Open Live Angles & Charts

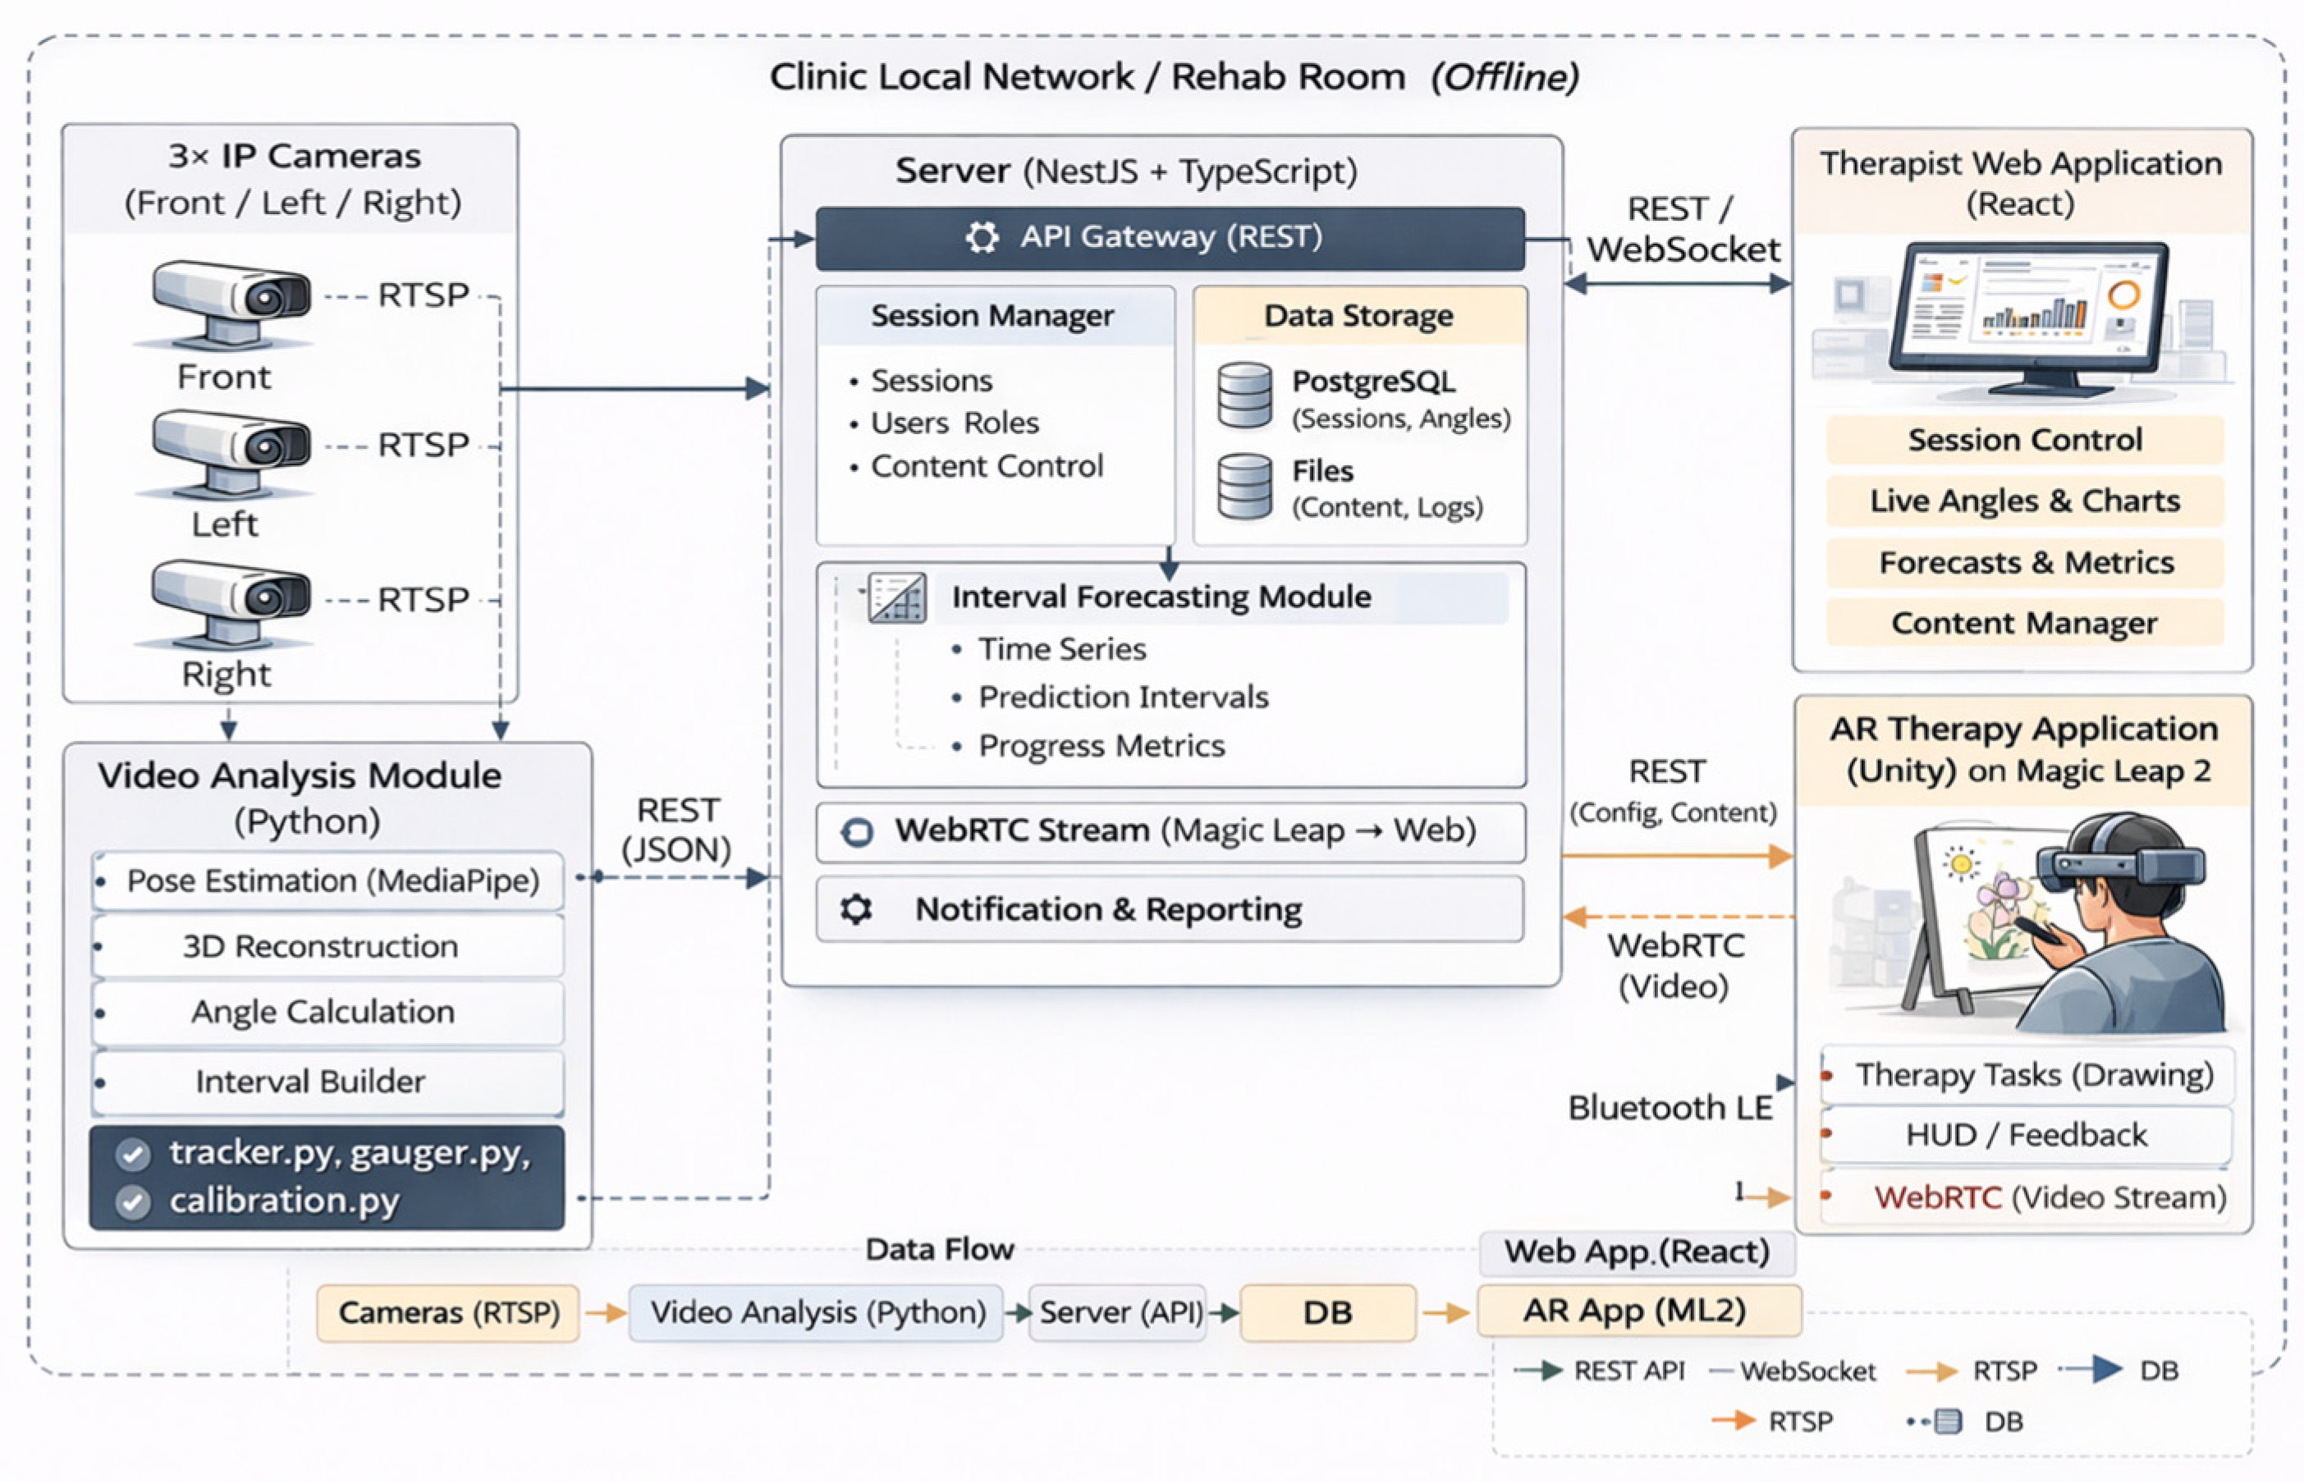tap(2024, 501)
